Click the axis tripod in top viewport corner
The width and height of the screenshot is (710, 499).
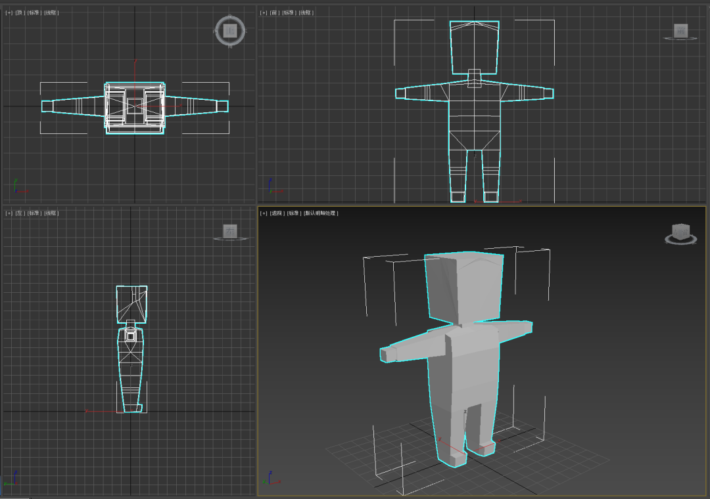point(20,186)
